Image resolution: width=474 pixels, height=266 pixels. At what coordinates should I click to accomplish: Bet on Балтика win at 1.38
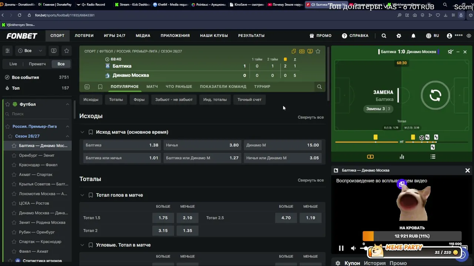122,145
